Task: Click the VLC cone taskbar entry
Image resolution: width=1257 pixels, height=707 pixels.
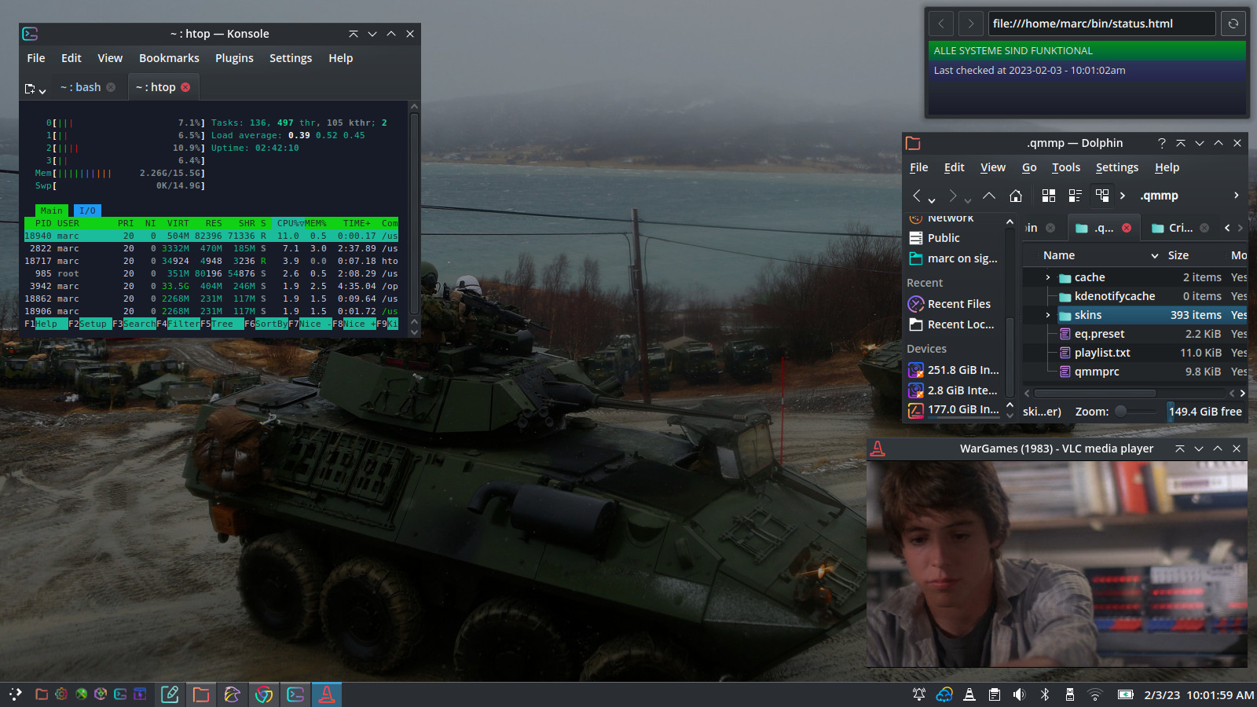Action: pos(327,694)
